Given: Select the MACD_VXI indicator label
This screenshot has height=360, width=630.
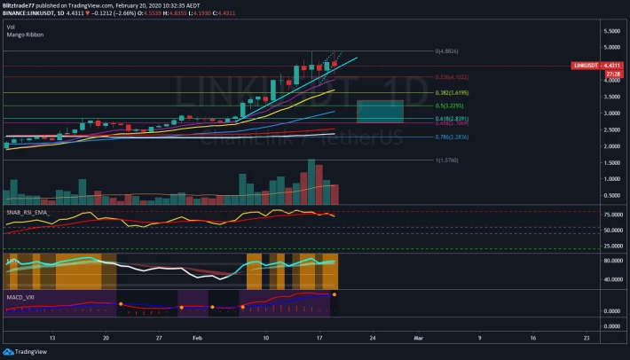Looking at the screenshot, I should 20,297.
